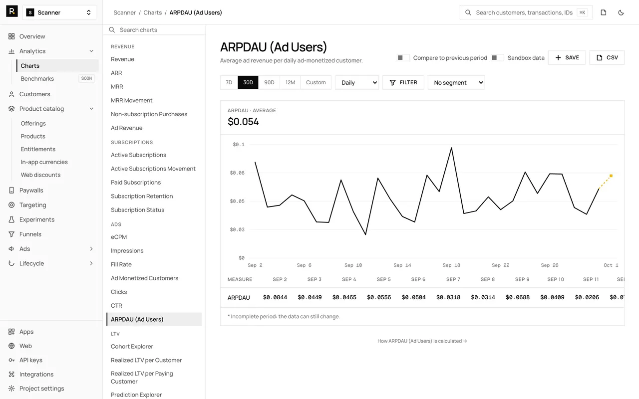
Task: Click the SAVE button
Action: pyautogui.click(x=567, y=58)
